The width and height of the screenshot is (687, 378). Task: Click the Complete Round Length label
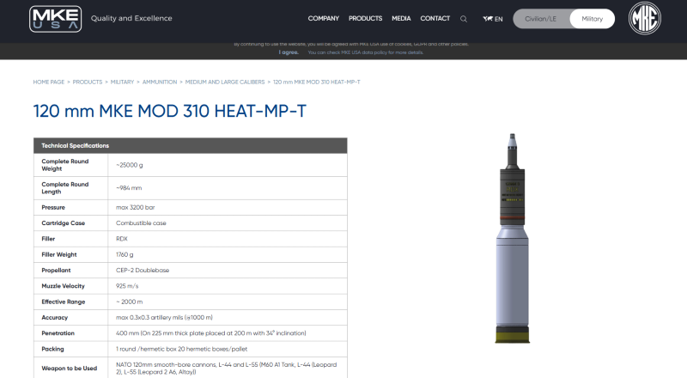pos(65,187)
